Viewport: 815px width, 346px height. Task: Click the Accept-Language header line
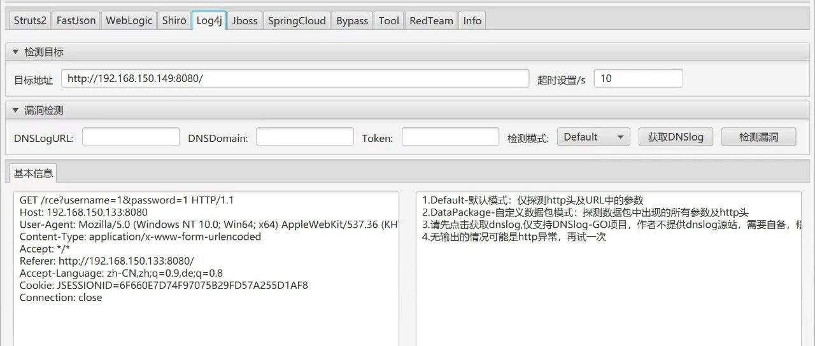click(121, 273)
